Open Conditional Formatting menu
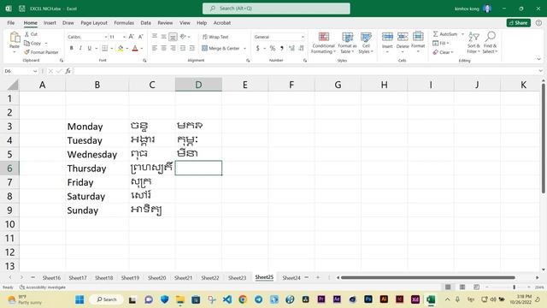The height and width of the screenshot is (308, 547). (x=323, y=43)
